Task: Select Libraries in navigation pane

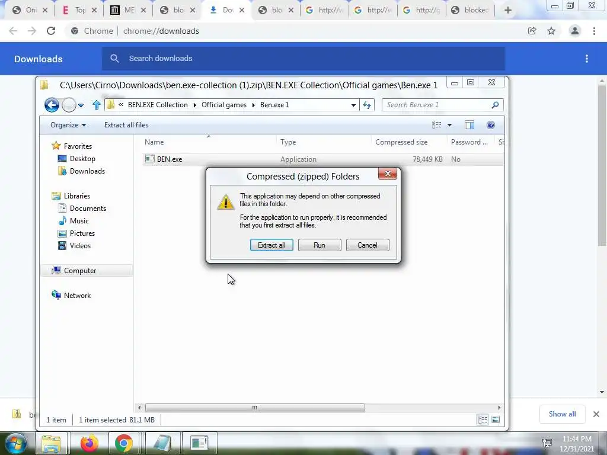Action: [x=76, y=196]
